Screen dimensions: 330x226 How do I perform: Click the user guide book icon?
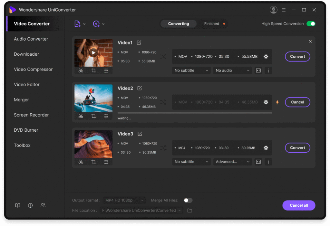click(18, 205)
